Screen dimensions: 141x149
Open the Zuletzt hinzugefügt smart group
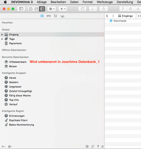tap(20, 91)
